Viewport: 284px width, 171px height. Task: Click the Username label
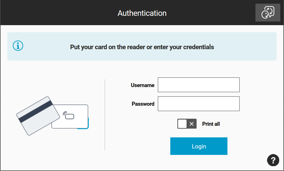click(143, 85)
